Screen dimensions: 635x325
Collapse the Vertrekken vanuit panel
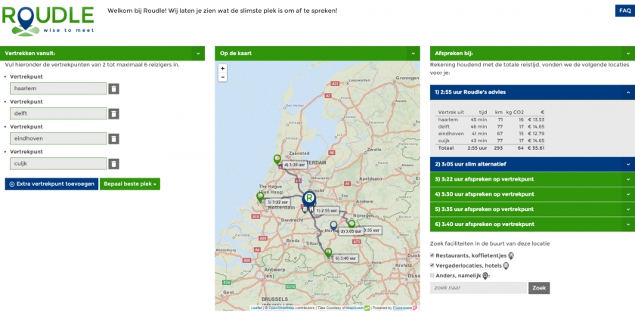coord(198,54)
